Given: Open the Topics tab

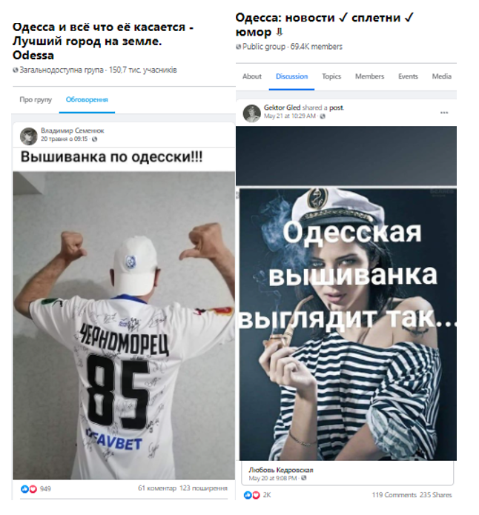Looking at the screenshot, I should pos(331,76).
